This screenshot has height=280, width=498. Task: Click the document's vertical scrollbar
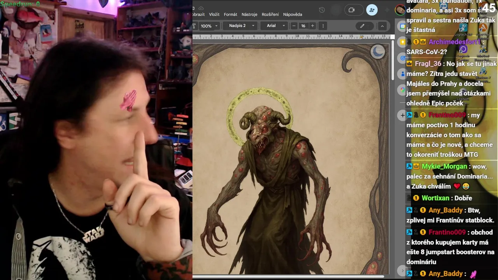point(392,60)
